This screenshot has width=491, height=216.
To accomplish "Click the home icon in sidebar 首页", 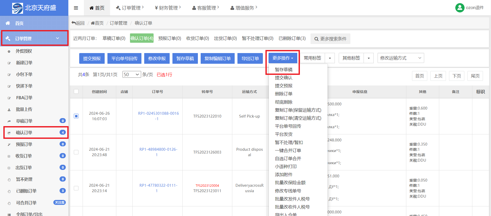I will pos(8,23).
